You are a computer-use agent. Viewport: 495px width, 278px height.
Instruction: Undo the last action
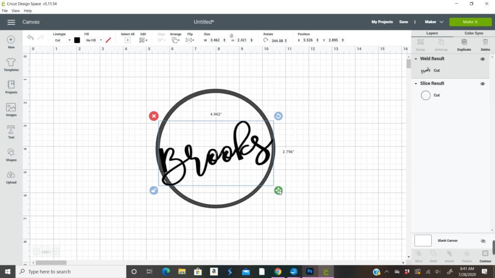point(30,38)
